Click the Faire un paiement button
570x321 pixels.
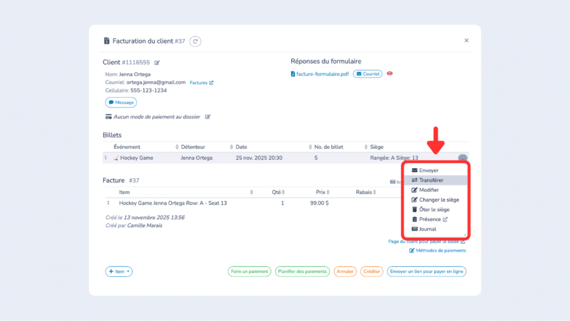point(249,271)
